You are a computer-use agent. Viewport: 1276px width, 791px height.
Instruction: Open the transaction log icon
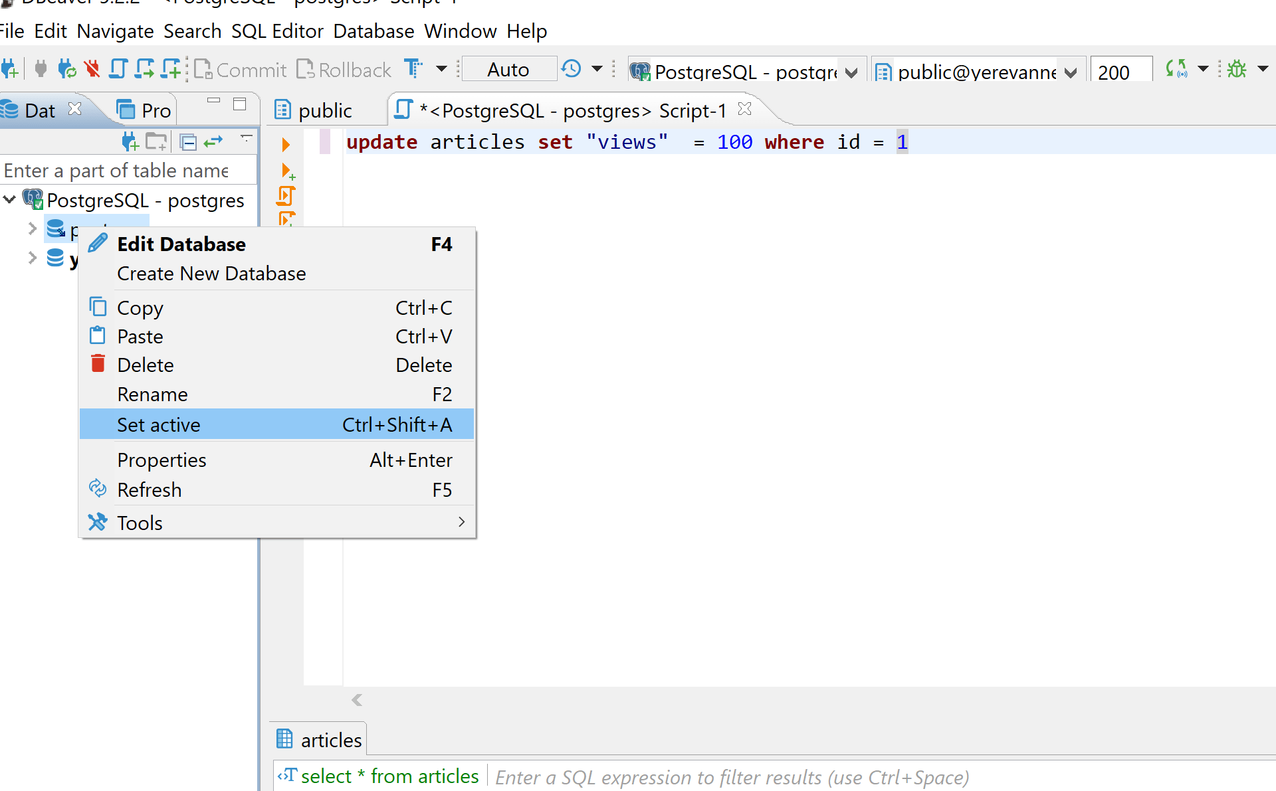pos(572,68)
